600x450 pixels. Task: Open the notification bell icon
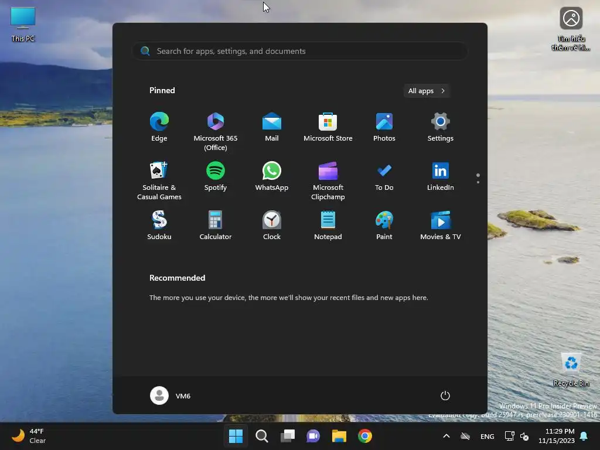click(584, 436)
